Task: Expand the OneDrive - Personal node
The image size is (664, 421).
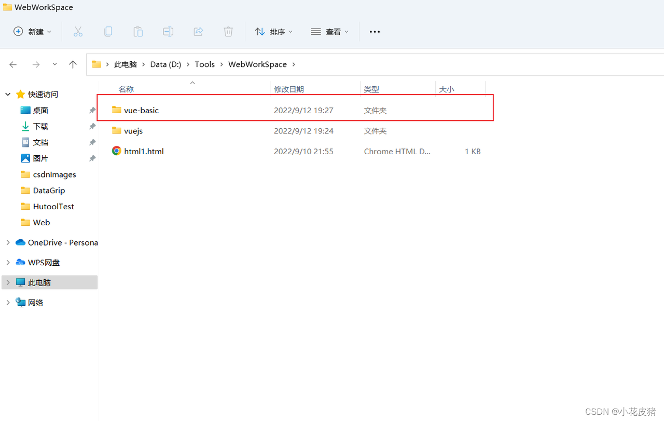Action: 8,242
